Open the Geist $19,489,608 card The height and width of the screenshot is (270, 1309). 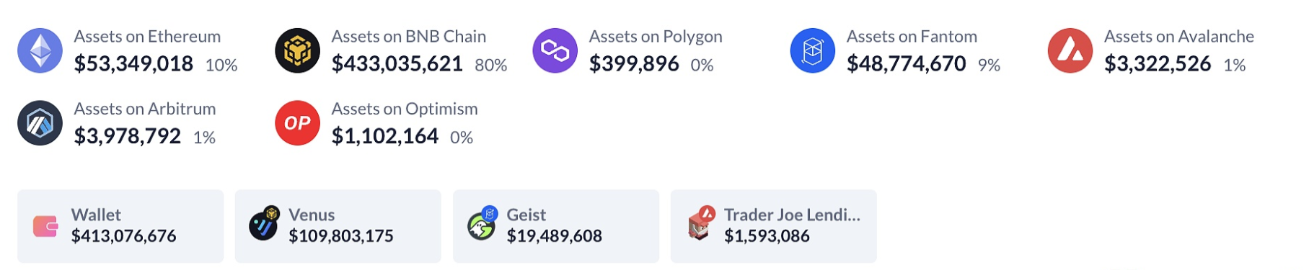(556, 226)
